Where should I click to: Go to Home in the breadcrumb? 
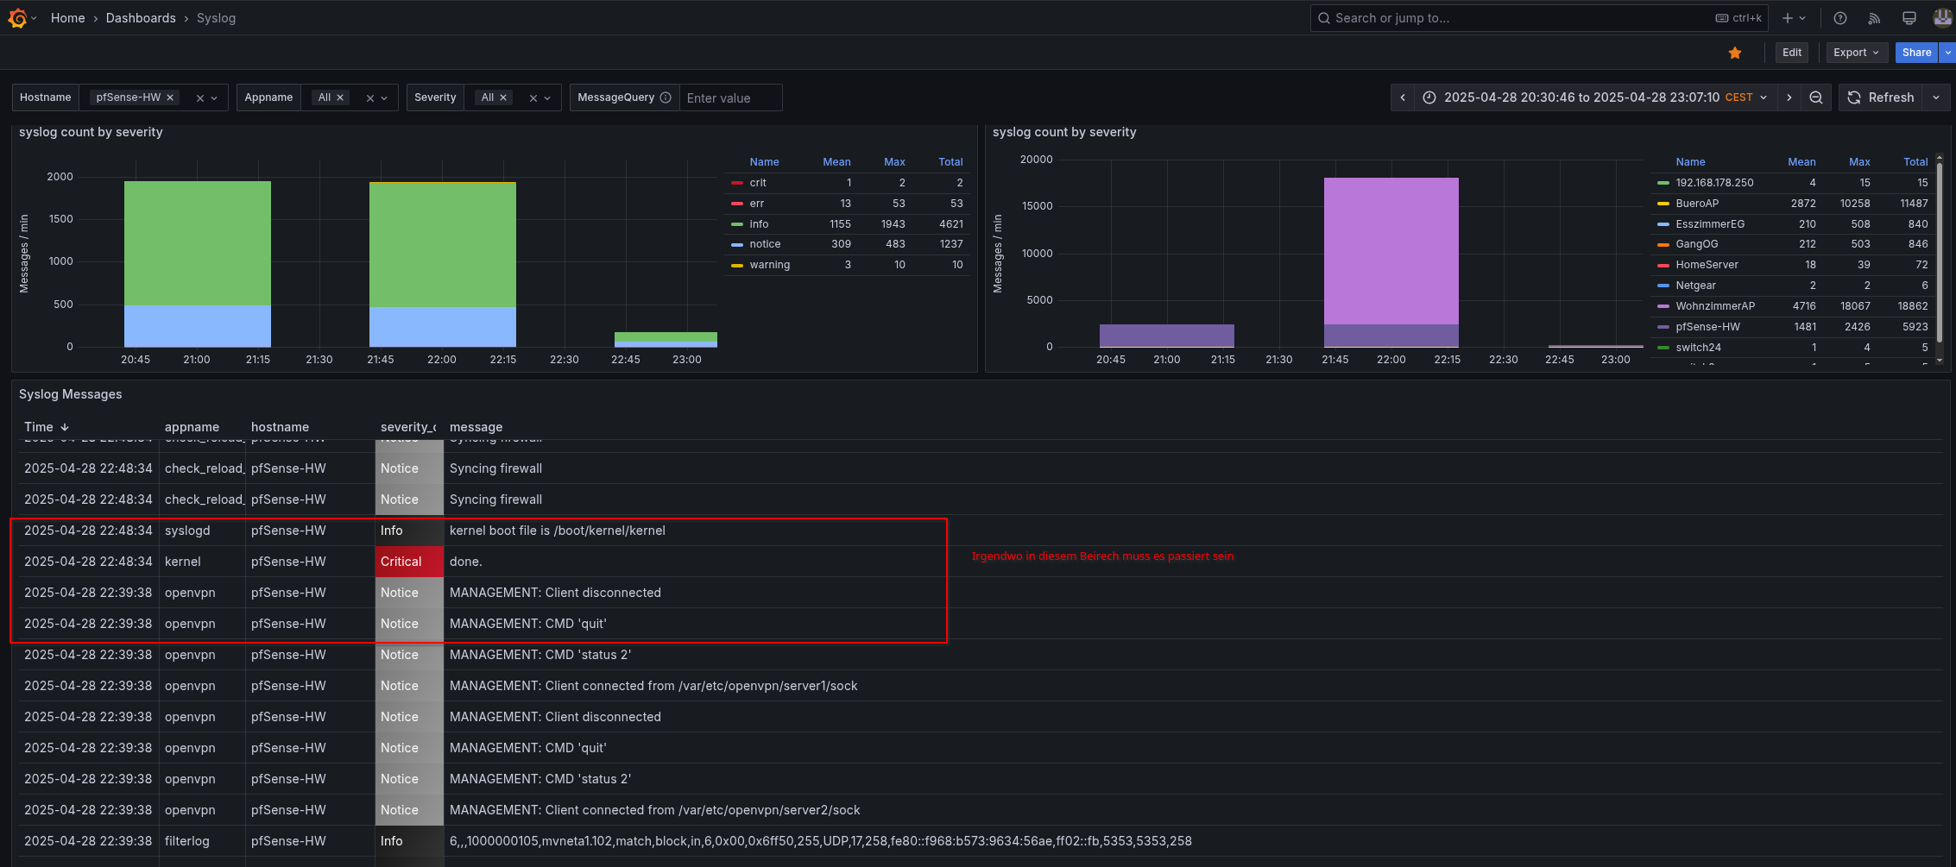click(67, 18)
